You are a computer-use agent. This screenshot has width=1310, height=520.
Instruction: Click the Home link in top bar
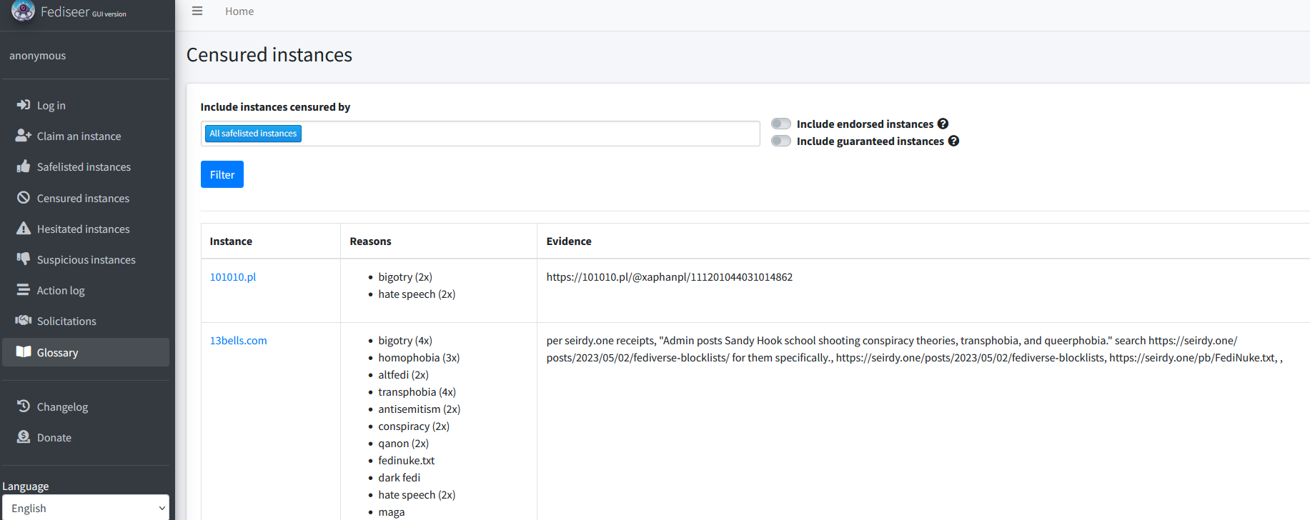239,11
